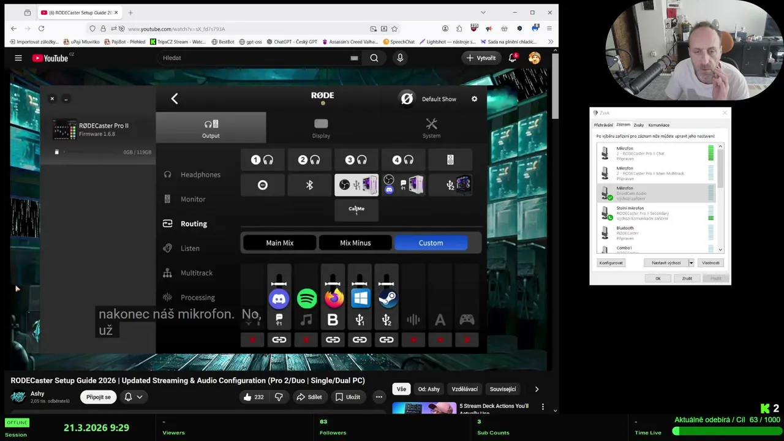Open YouTube account avatar menu
This screenshot has height=441, width=784.
535,58
